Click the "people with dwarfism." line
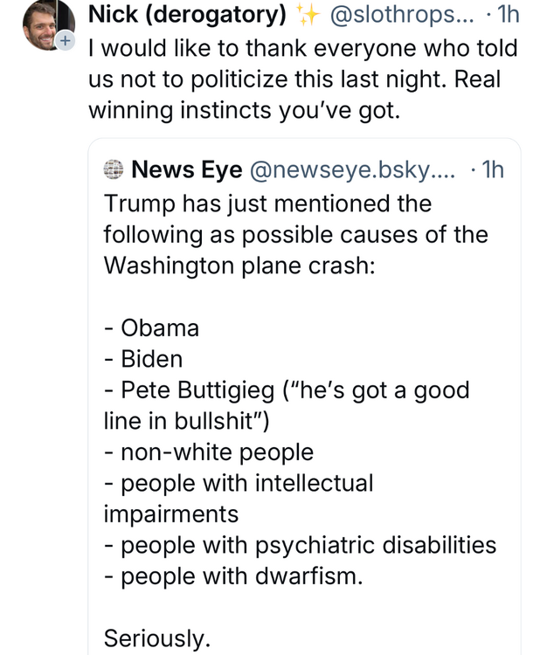The image size is (540, 655). click(232, 576)
